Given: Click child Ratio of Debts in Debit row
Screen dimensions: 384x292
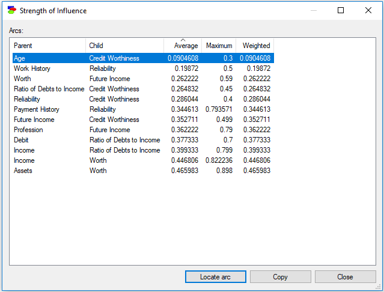Looking at the screenshot, I should click(x=124, y=140).
